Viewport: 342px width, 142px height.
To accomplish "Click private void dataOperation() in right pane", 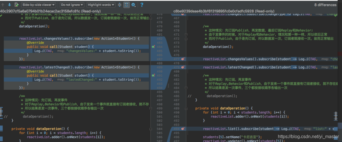I will coord(224,108).
